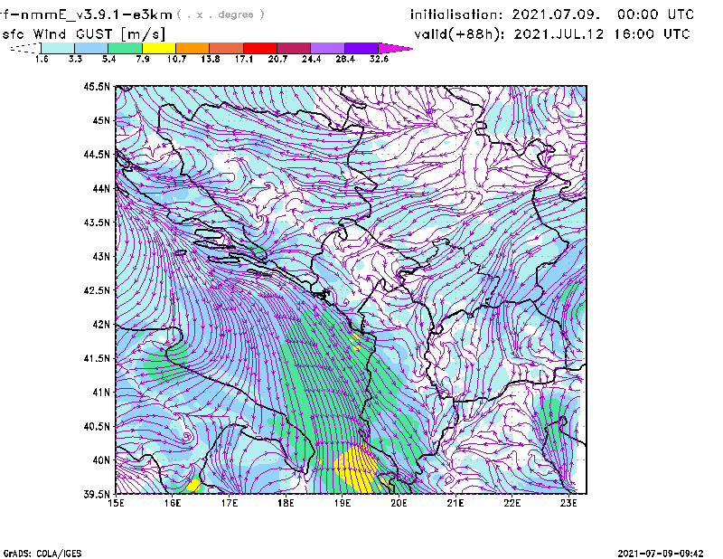Click the 40N latitude label
The height and width of the screenshot is (559, 723).
point(102,460)
